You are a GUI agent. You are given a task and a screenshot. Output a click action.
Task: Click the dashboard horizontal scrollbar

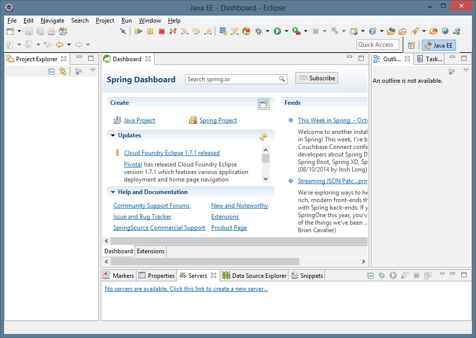point(205,261)
